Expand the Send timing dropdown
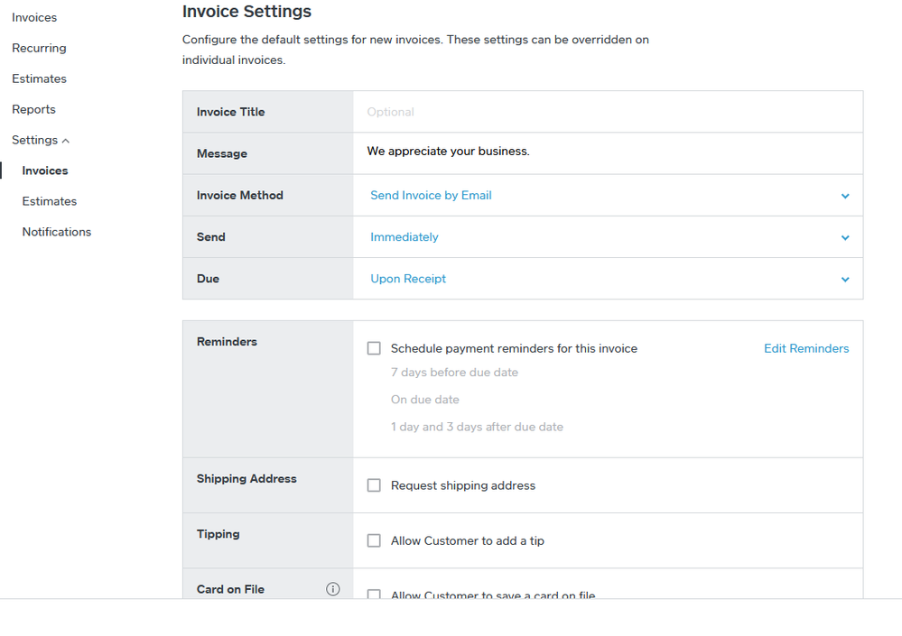This screenshot has width=902, height=636. pos(844,237)
